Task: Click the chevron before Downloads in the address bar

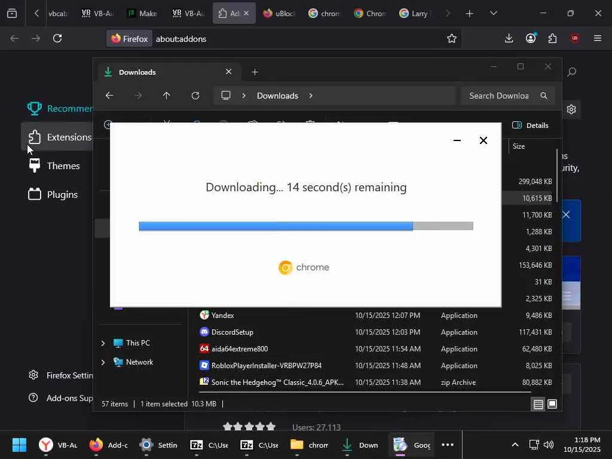Action: pos(244,96)
